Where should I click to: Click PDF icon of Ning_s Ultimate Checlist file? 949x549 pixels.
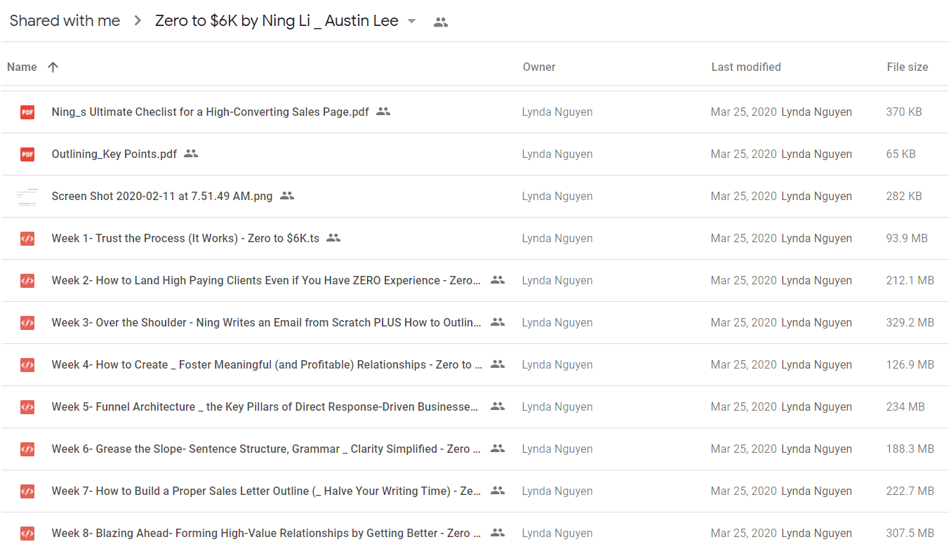pos(27,112)
